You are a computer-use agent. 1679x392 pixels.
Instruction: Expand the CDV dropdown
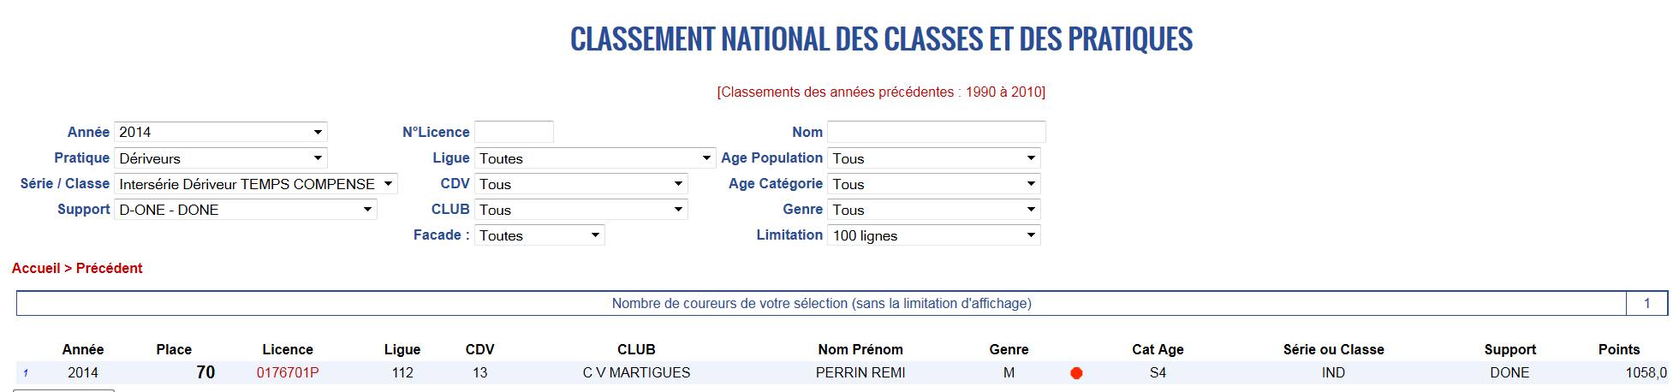[x=581, y=183]
